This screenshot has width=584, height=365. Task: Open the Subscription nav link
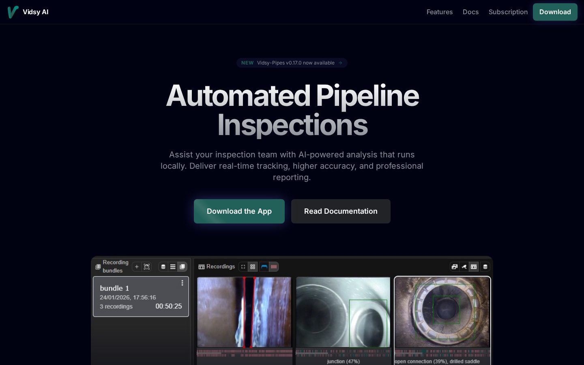(x=508, y=12)
